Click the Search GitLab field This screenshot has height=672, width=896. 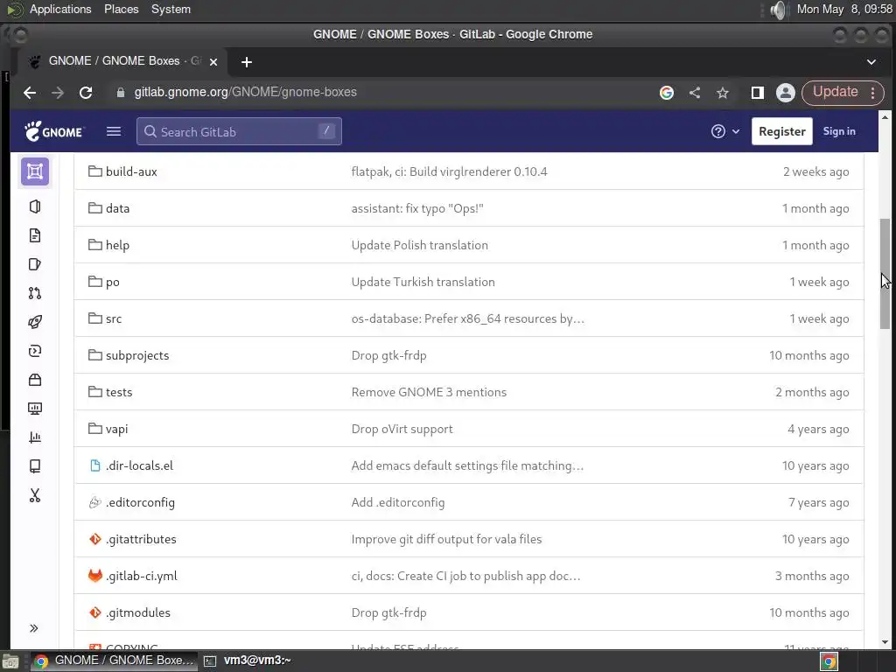coord(239,131)
